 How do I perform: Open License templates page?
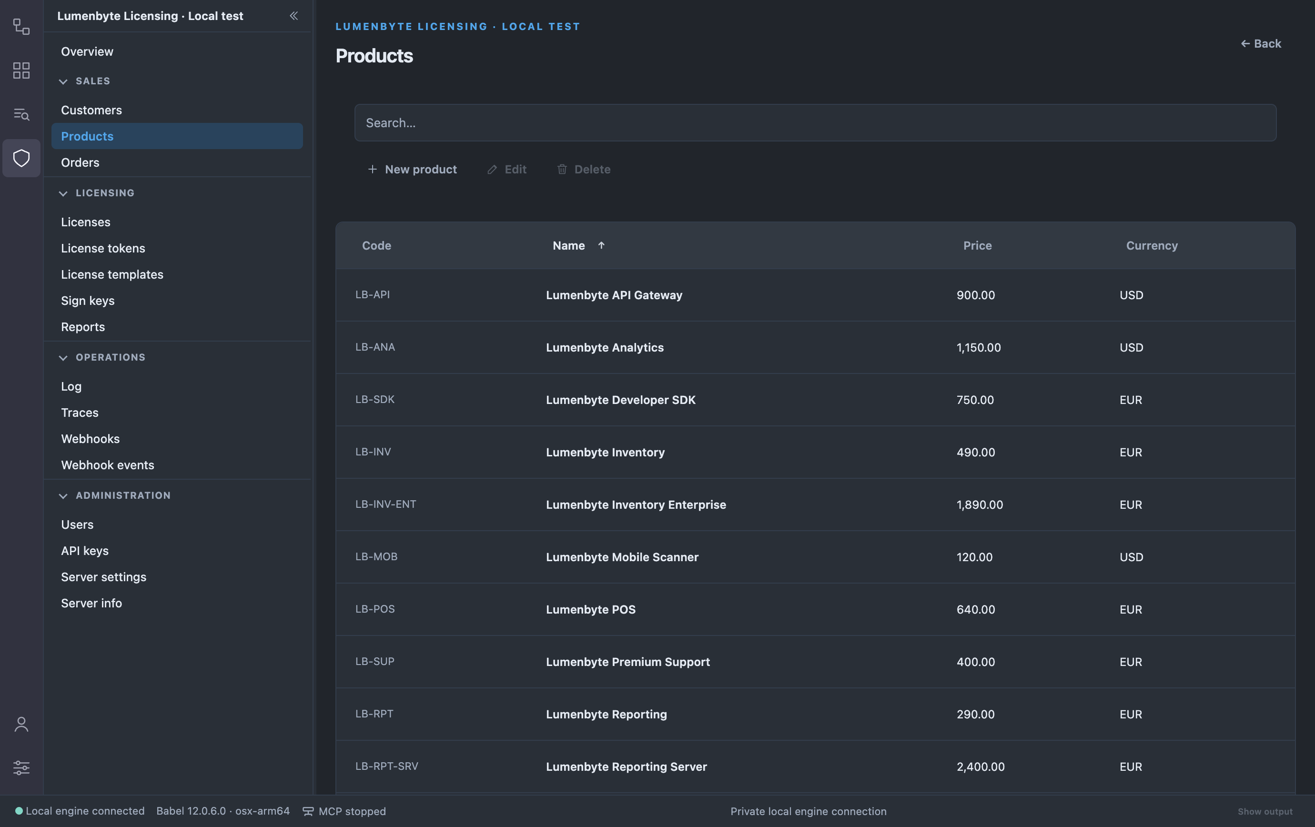177,274
